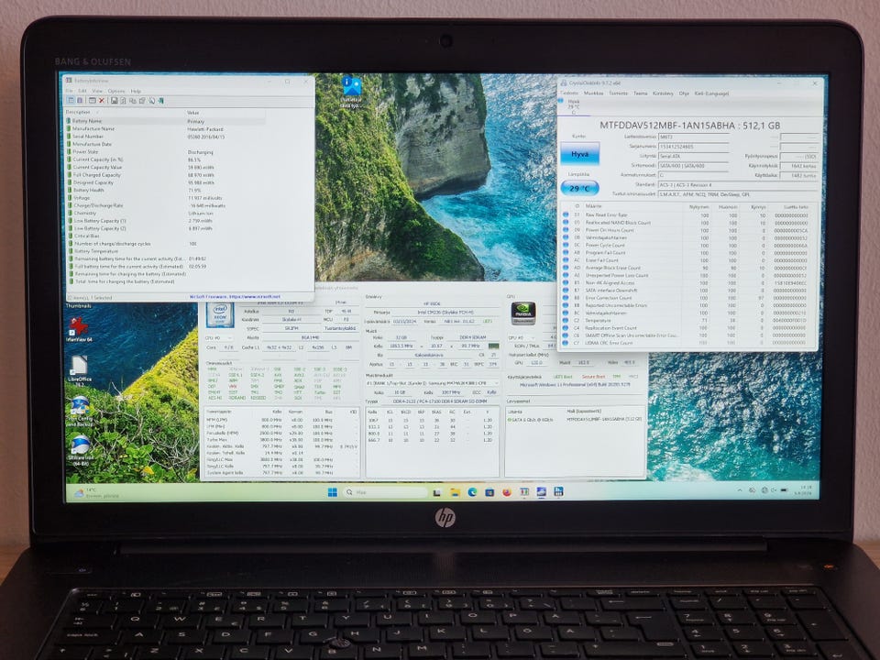Open the View menu in BatteryInfoView
Viewport: 880px width, 660px height.
(x=97, y=91)
